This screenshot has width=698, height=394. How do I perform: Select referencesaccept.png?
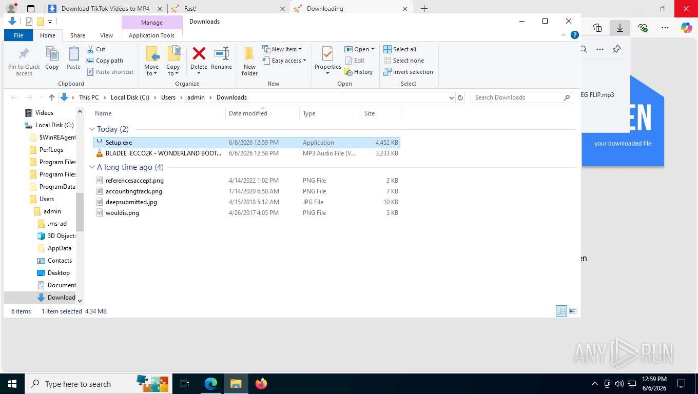246,181
